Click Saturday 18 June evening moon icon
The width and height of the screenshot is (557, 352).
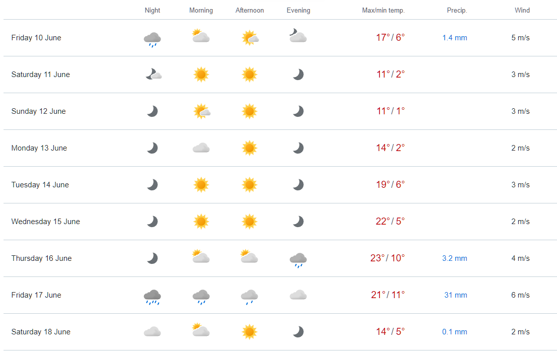pyautogui.click(x=298, y=332)
